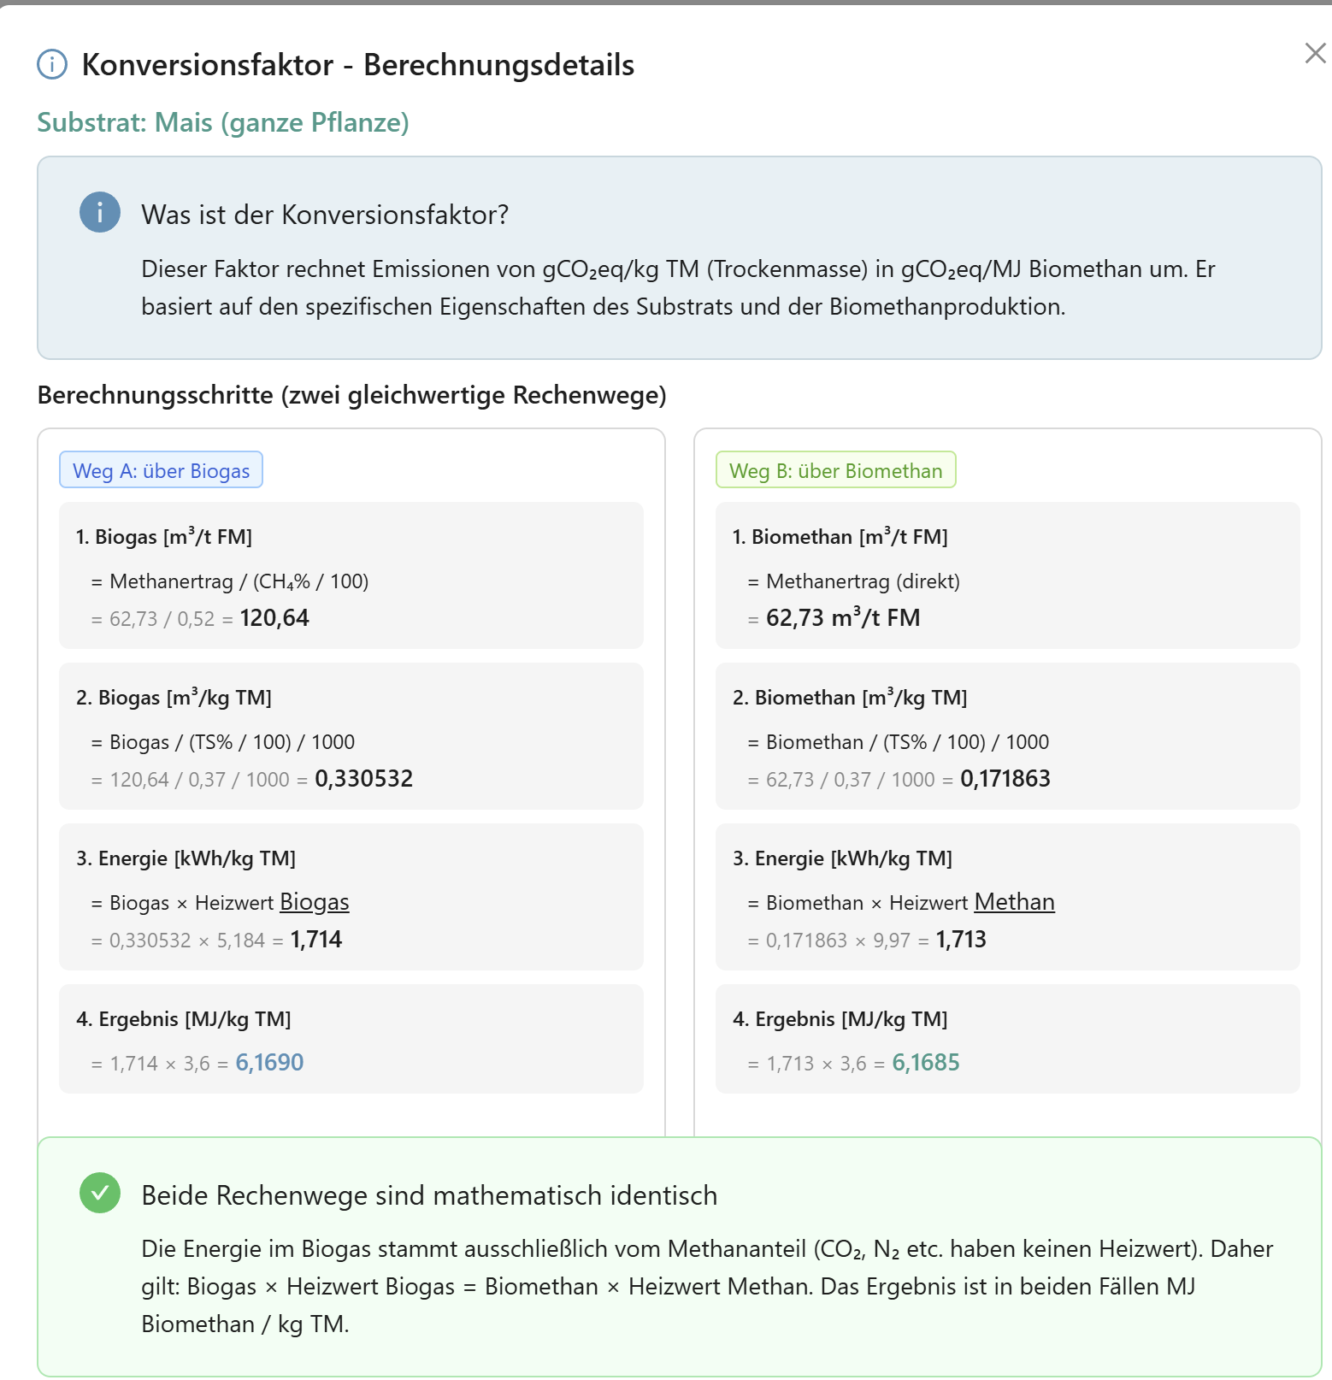The image size is (1332, 1380).
Task: Toggle the Weg A: über Biogas badge
Action: pyautogui.click(x=161, y=469)
